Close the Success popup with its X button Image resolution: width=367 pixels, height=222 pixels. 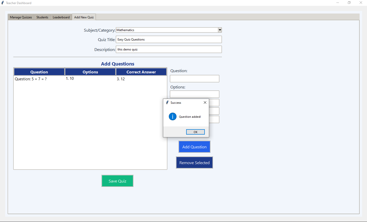point(205,102)
